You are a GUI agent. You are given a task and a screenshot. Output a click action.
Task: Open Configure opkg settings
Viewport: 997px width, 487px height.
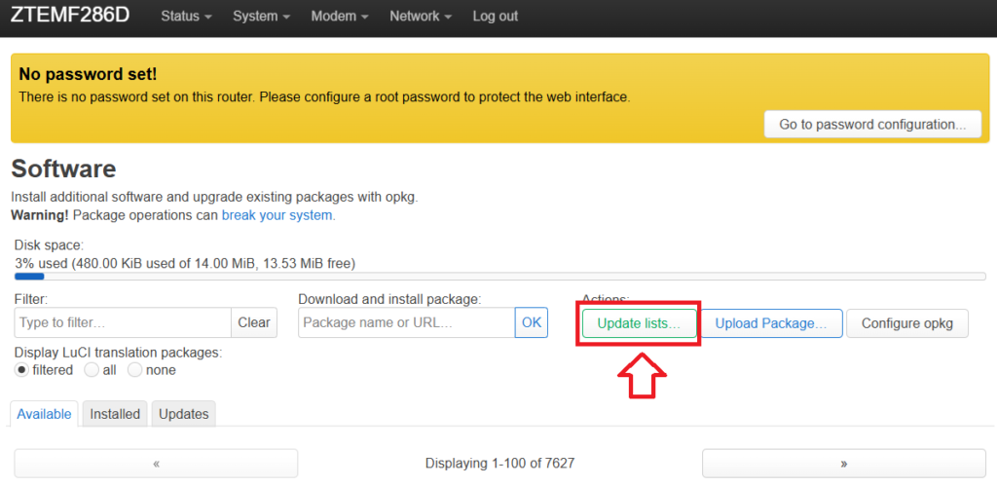point(907,323)
